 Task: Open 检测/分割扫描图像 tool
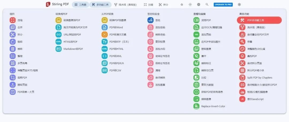pyautogui.click(x=253, y=92)
